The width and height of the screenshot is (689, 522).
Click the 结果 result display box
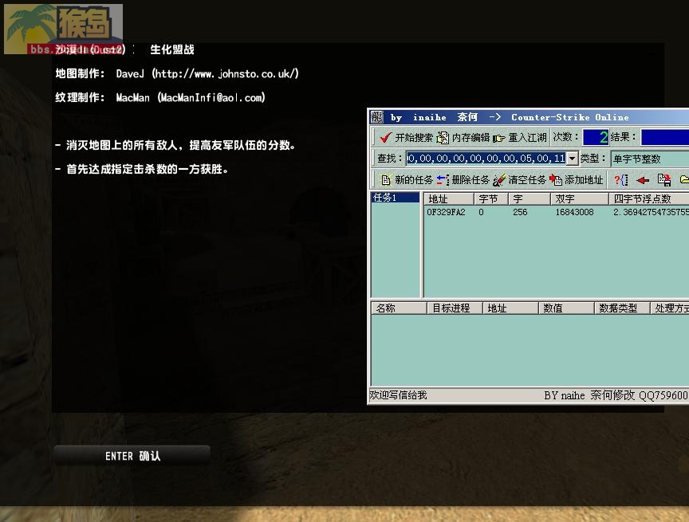point(665,137)
